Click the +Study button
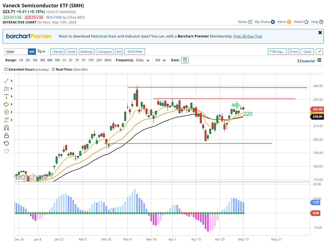Image resolution: width=325 pixels, height=242 pixels. (x=57, y=52)
